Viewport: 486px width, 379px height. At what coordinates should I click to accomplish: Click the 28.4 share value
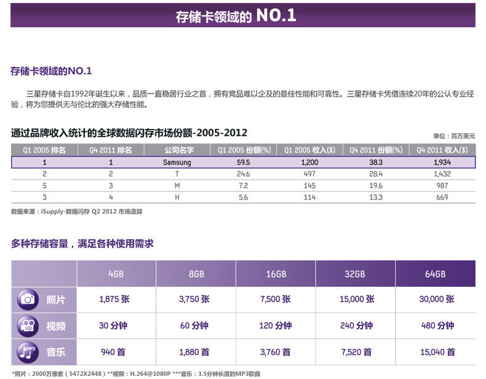(x=376, y=174)
